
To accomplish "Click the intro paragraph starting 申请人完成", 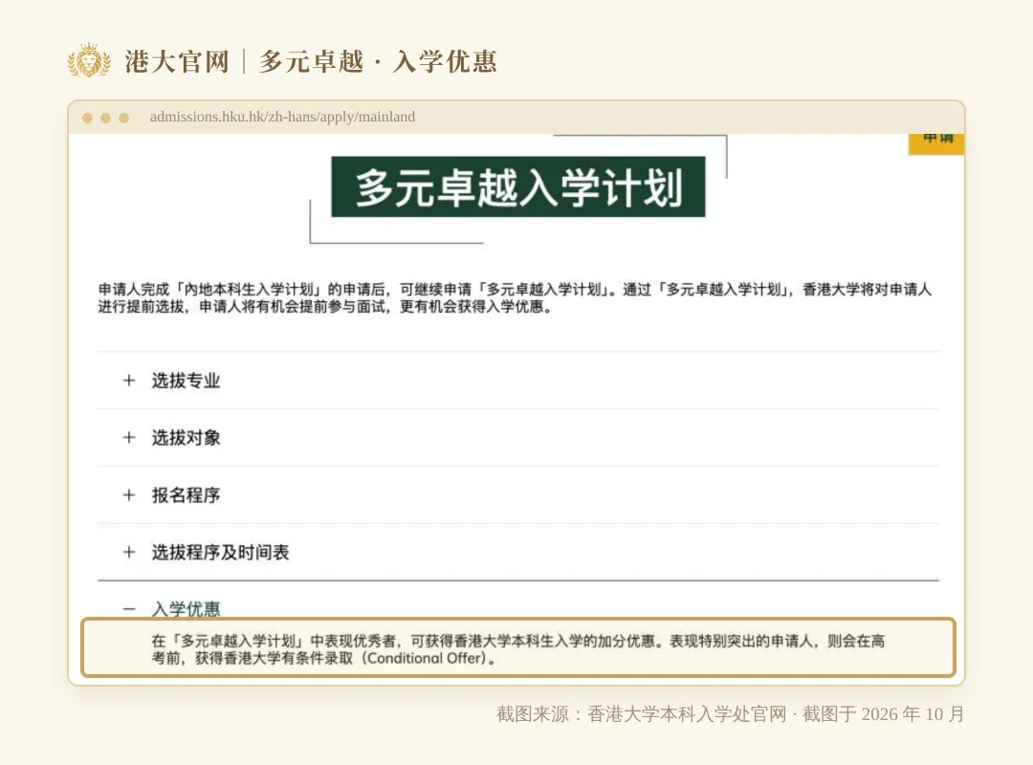I will 515,297.
